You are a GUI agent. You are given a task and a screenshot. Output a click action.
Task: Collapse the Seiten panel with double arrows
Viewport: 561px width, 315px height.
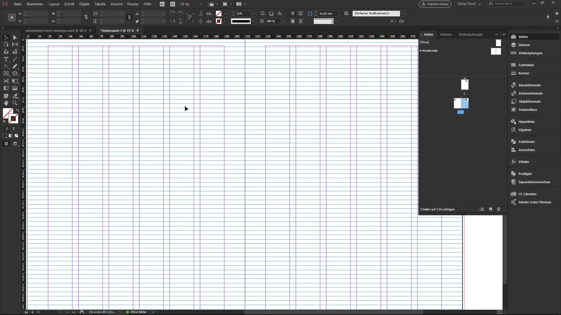(496, 34)
